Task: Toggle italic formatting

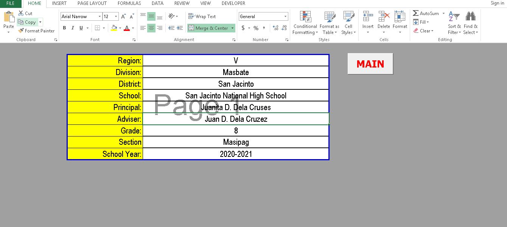Action: pos(72,28)
